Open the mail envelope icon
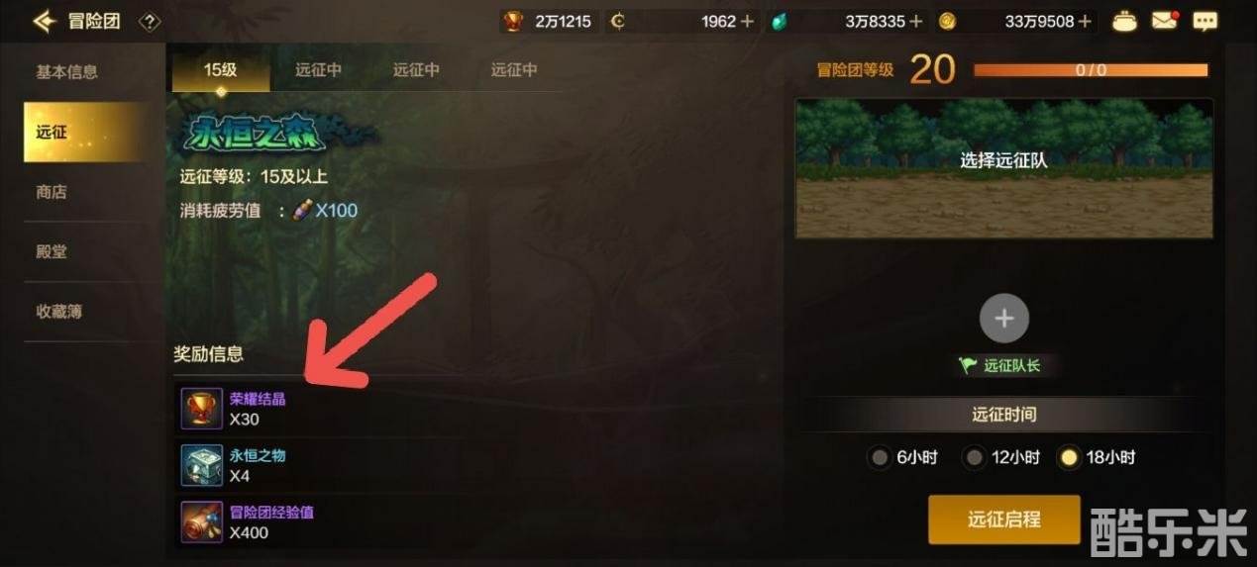The width and height of the screenshot is (1257, 567). point(1165,21)
